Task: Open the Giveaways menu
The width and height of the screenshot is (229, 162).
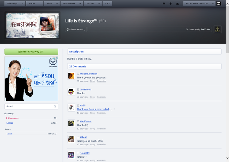Action: 15,3
